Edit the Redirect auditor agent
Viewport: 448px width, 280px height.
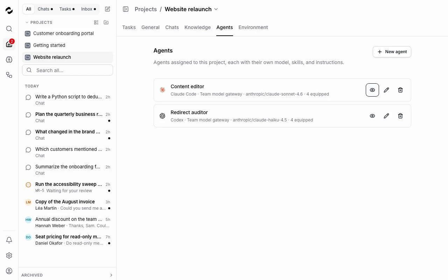(386, 116)
